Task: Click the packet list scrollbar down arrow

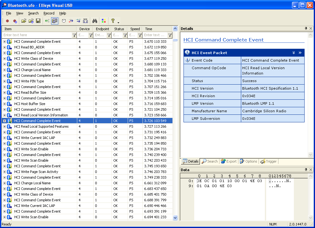Action: (175, 218)
